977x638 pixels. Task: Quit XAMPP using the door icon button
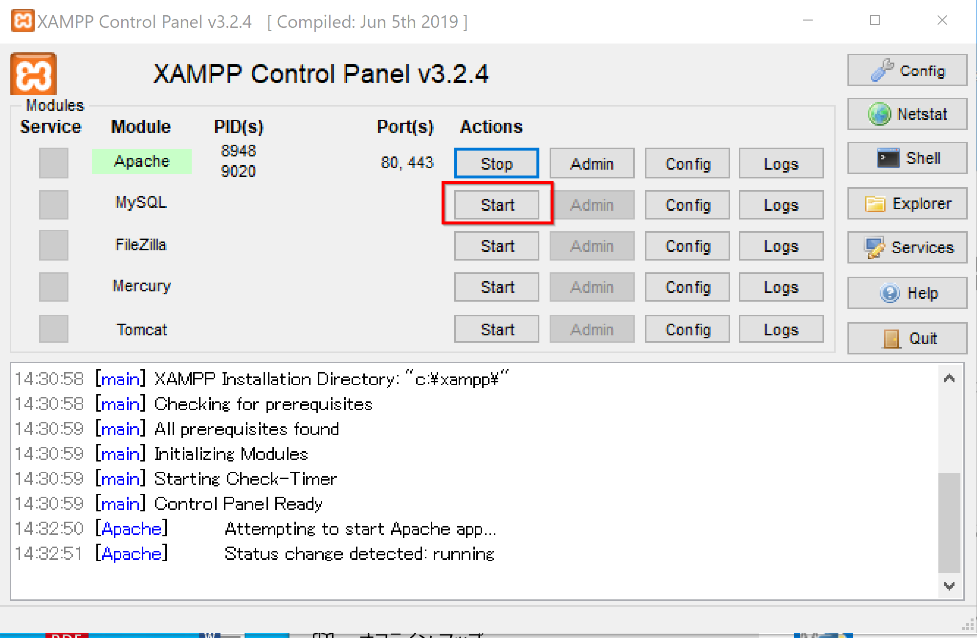(x=907, y=338)
